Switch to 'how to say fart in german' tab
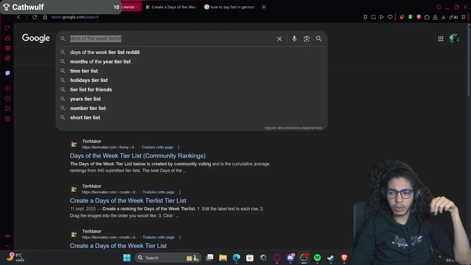This screenshot has height=265, width=471. (230, 7)
